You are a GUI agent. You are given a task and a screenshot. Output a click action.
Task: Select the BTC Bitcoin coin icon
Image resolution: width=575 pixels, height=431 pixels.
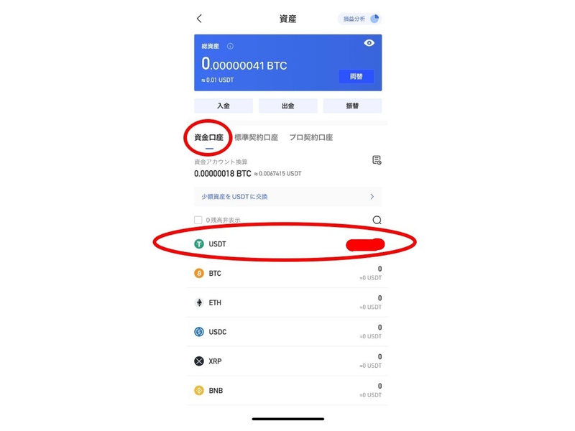point(199,273)
